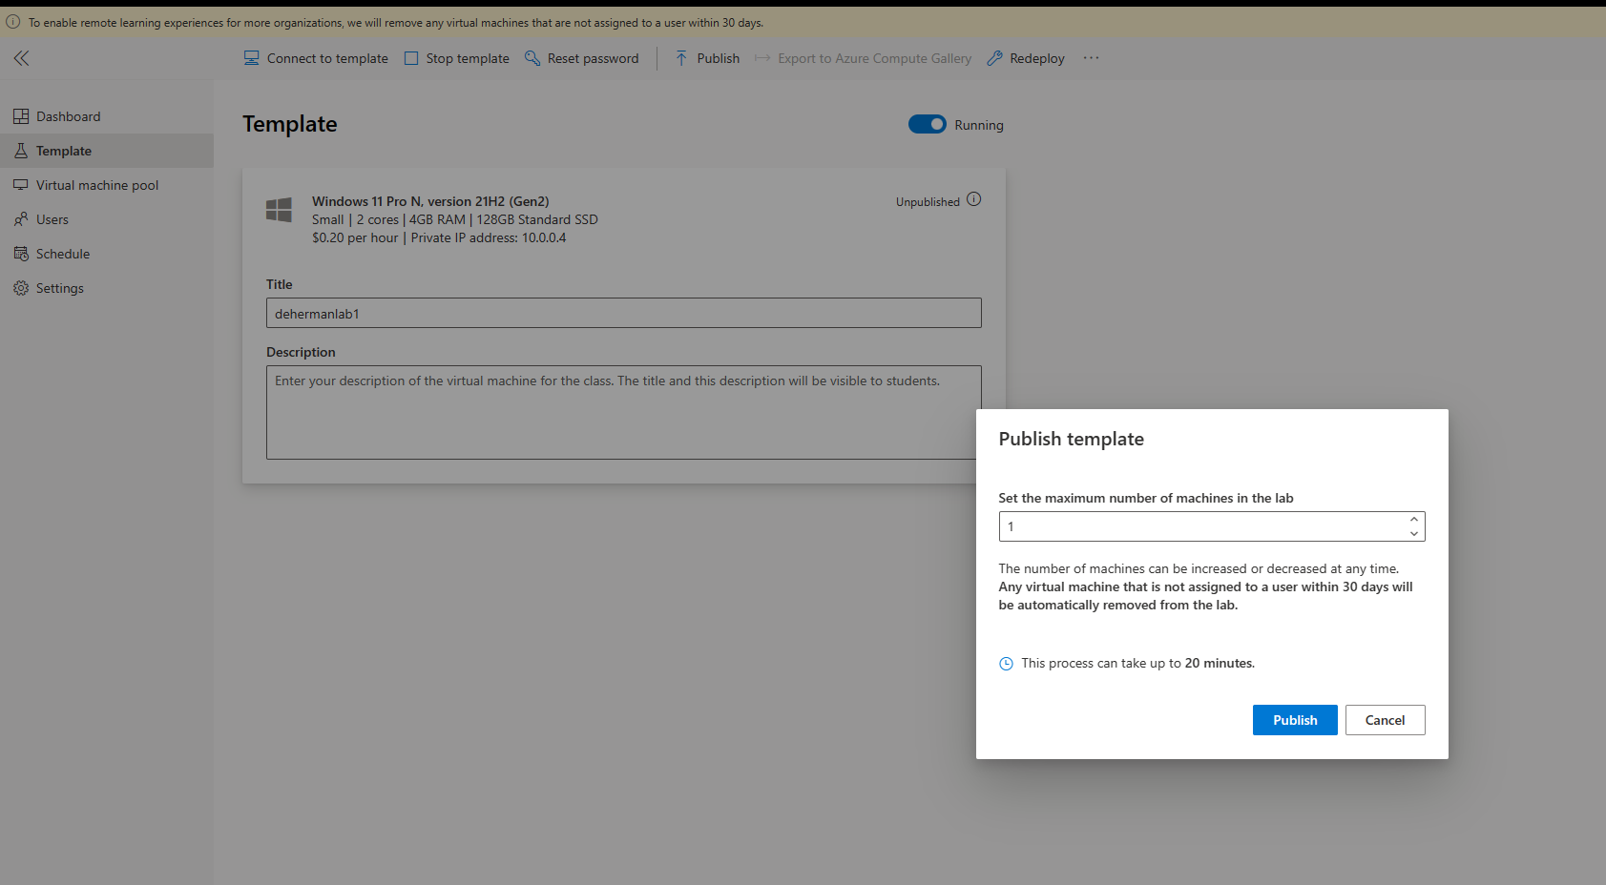The height and width of the screenshot is (885, 1606).
Task: Click the Schedule calendar icon
Action: pyautogui.click(x=21, y=254)
